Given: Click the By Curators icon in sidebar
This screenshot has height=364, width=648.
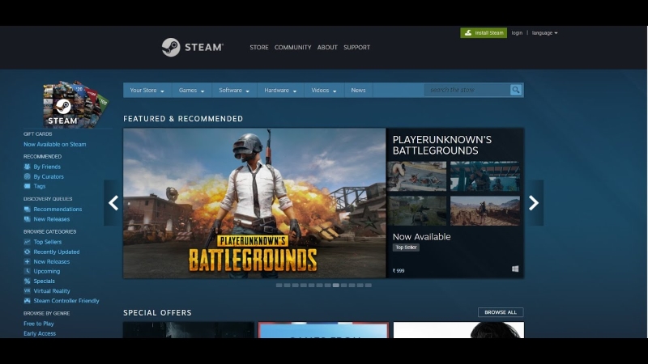Looking at the screenshot, I should point(28,176).
